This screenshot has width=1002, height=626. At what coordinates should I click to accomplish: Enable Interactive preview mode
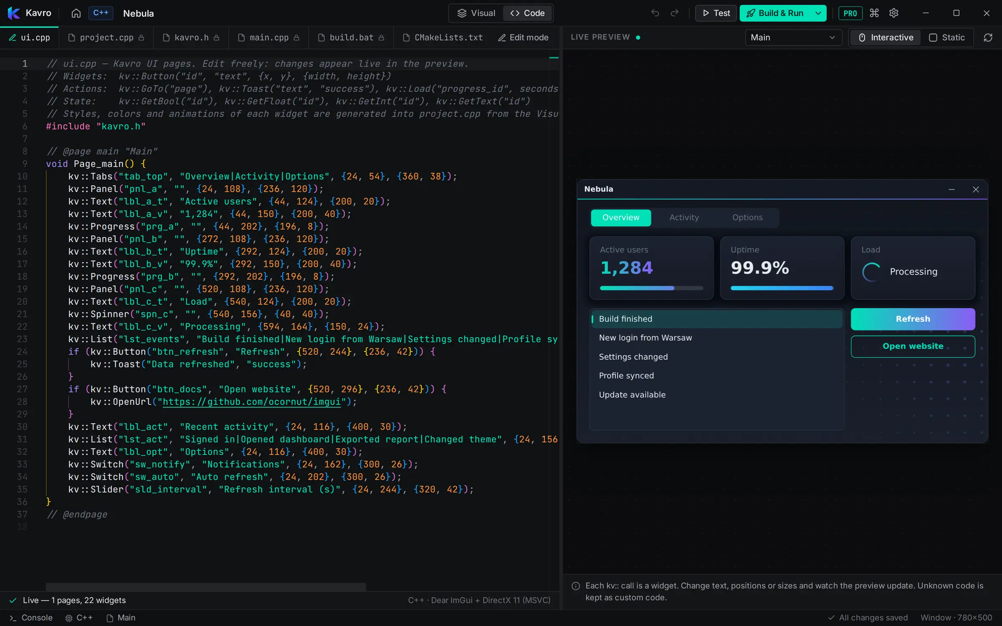coord(886,38)
